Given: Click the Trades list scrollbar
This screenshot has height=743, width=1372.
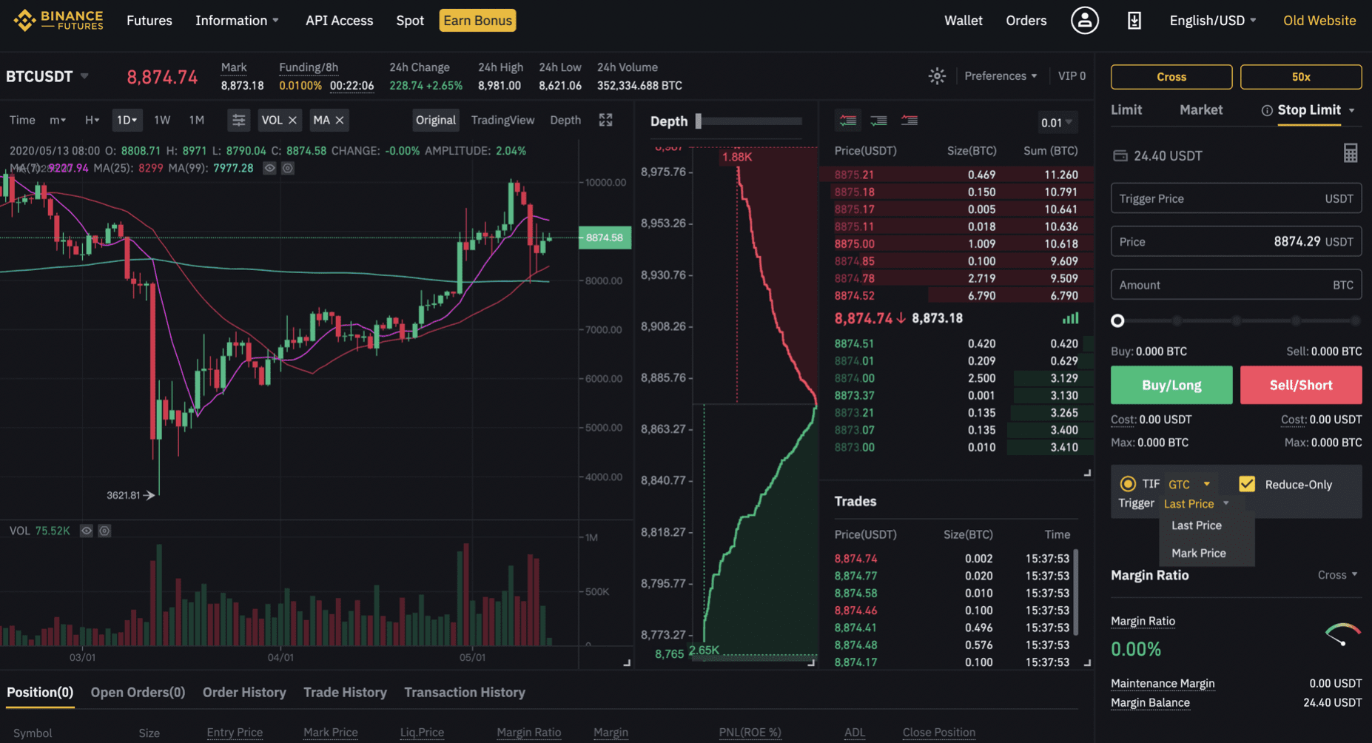Looking at the screenshot, I should coord(1076,592).
